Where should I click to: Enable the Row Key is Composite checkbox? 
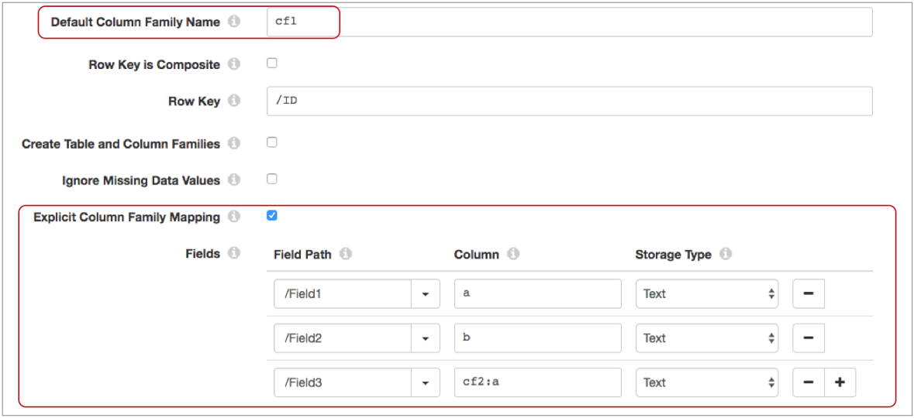click(x=272, y=63)
